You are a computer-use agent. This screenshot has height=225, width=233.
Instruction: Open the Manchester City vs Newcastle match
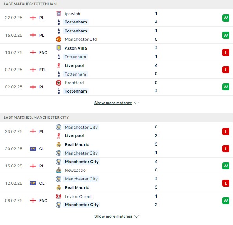coord(117,166)
